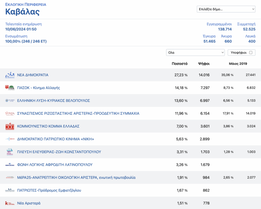Click the ΣΥΡΙΖΑ party logo
The height and width of the screenshot is (209, 261).
10,113
